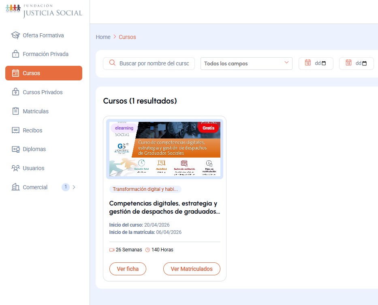Screen dimensions: 378x305
Task: Click the first date field calendar icon
Action: coord(308,63)
